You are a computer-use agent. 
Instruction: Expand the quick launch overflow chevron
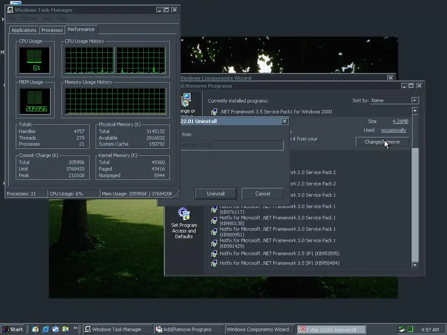click(75, 328)
